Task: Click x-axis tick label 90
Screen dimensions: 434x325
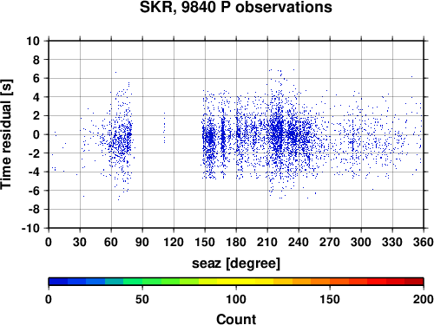Action: [142, 242]
